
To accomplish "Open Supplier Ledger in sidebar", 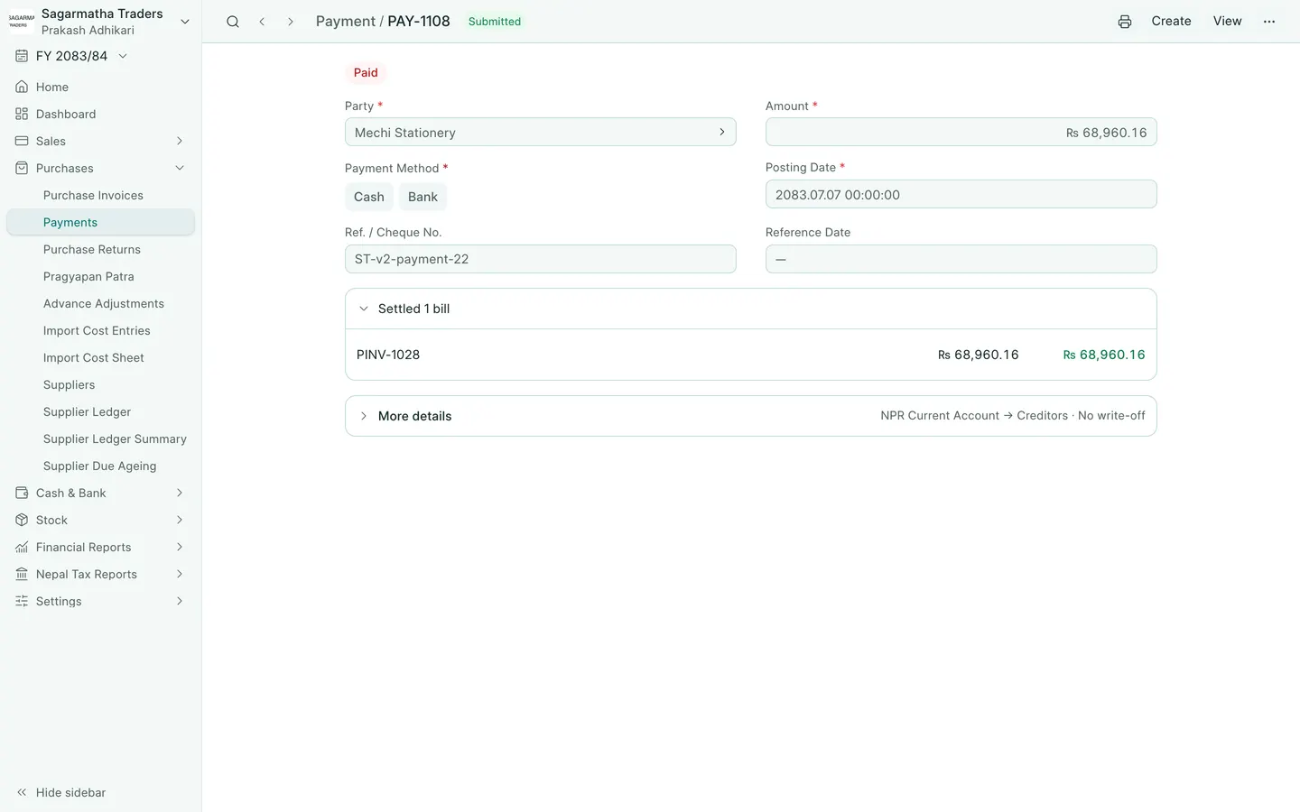I will 87,412.
